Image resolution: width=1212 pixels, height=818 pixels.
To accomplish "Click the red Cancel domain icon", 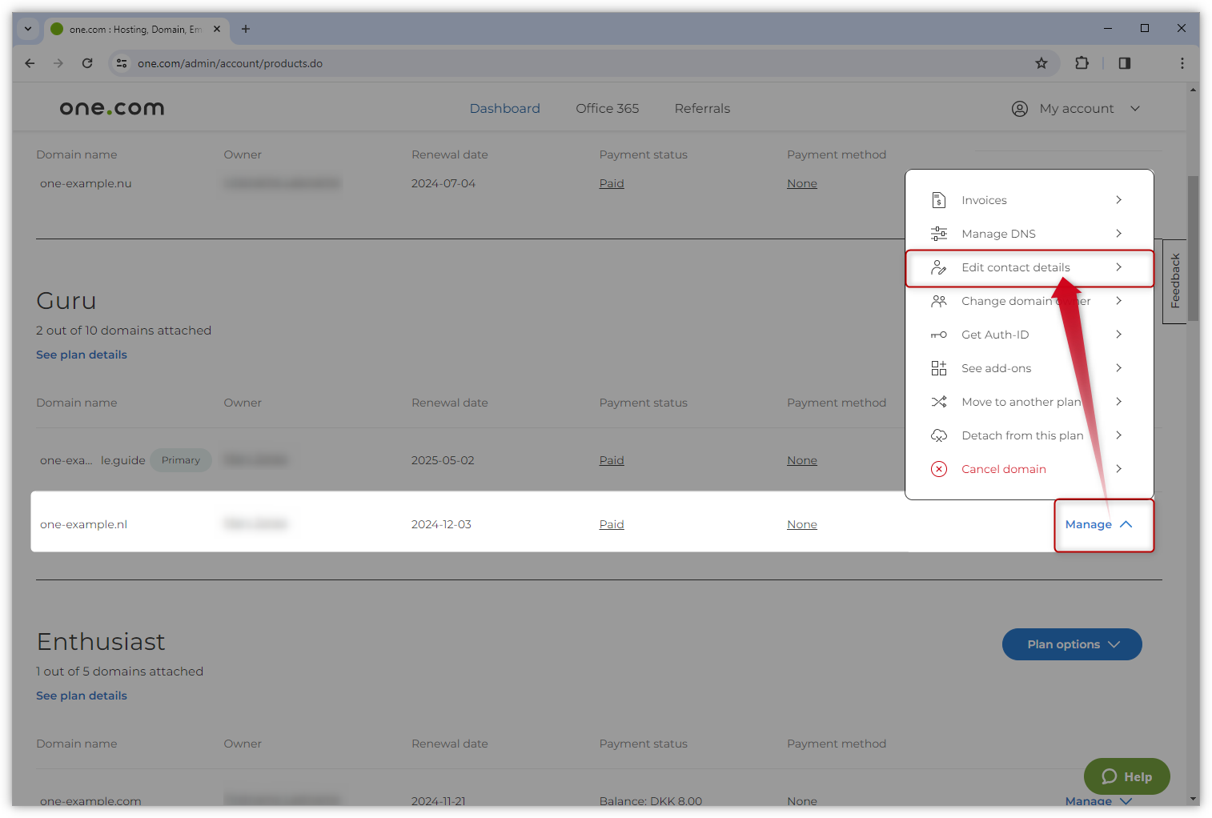I will [938, 469].
